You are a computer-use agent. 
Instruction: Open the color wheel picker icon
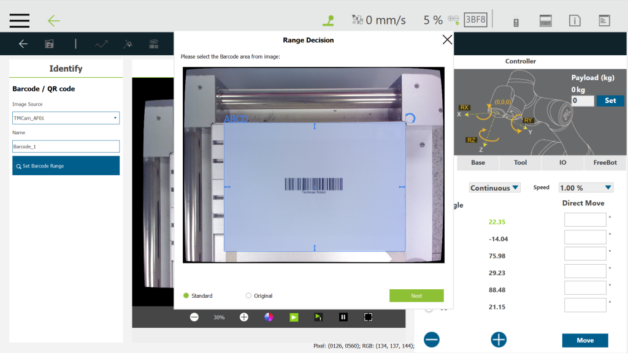pos(269,317)
